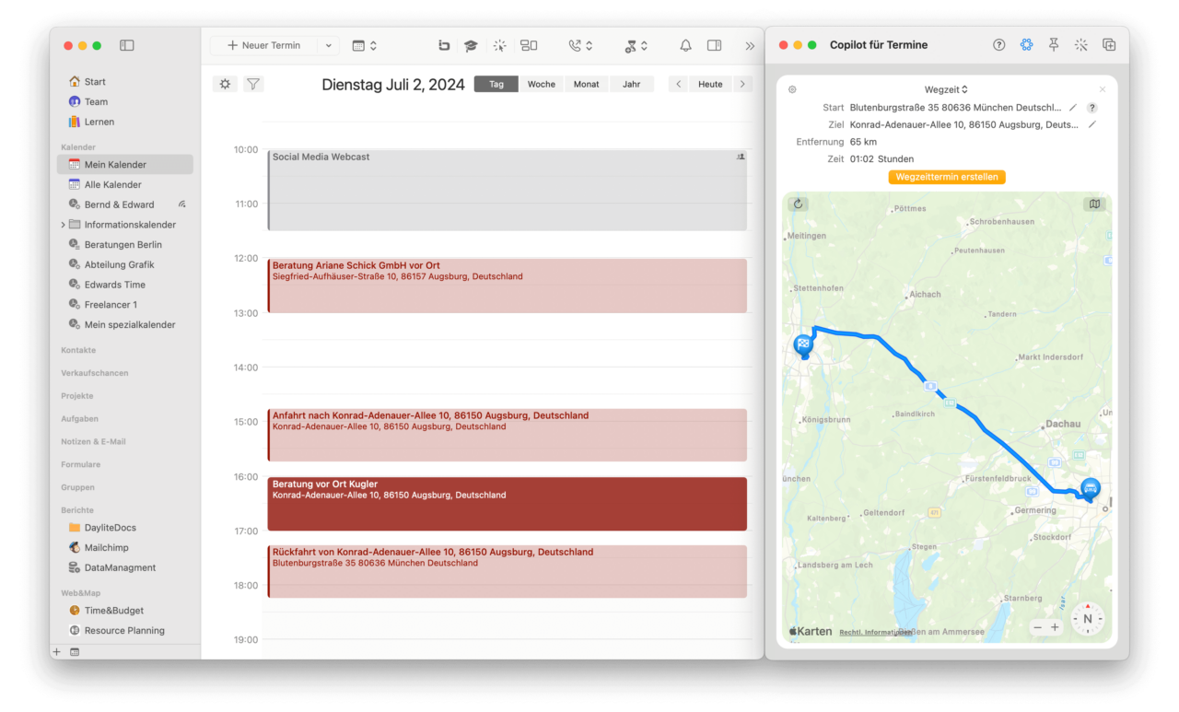Screen dimensions: 1179x712
Task: Open Copilot settings via the blue gear icon
Action: click(1026, 44)
